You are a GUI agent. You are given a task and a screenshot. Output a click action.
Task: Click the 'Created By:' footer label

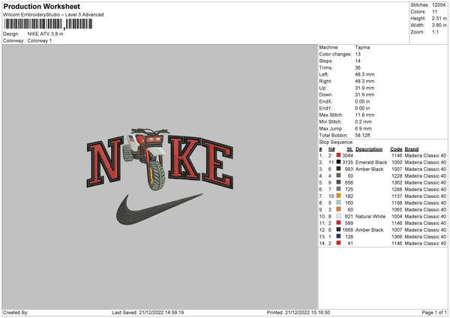[x=16, y=312]
